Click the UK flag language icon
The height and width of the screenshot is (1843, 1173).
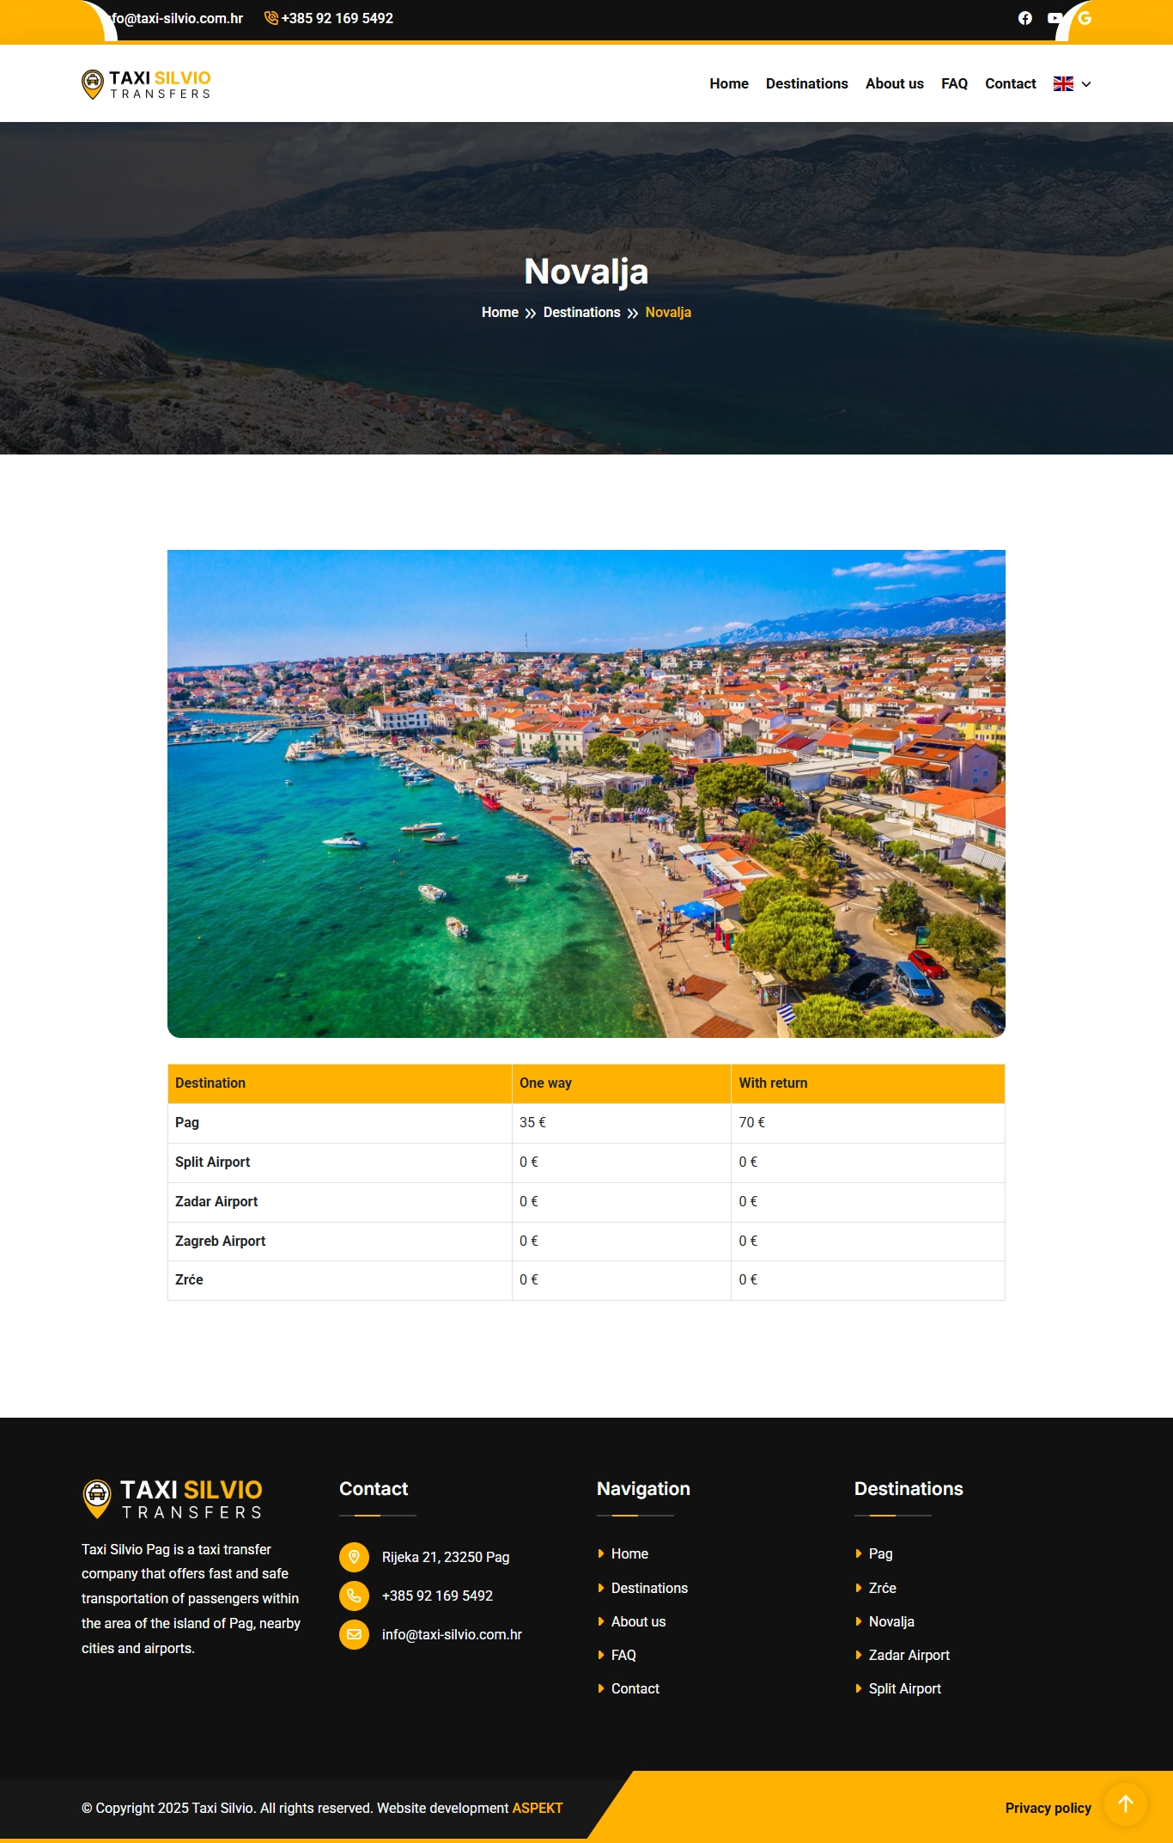(x=1063, y=84)
